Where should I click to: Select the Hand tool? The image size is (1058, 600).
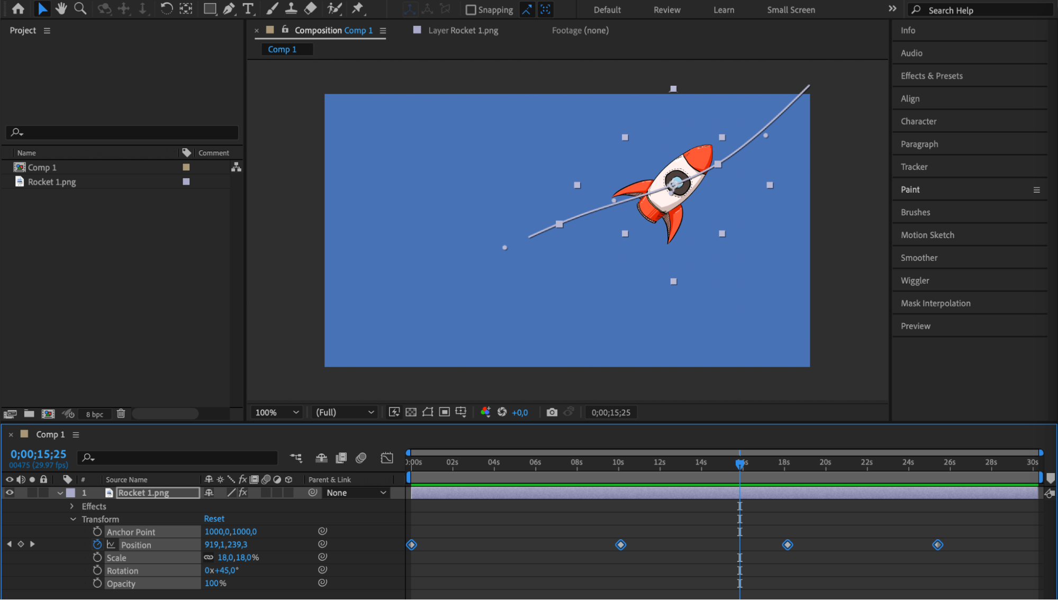[61, 8]
